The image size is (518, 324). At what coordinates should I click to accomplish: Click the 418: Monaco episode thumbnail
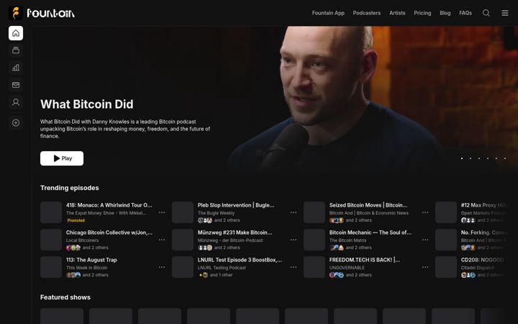click(x=51, y=212)
